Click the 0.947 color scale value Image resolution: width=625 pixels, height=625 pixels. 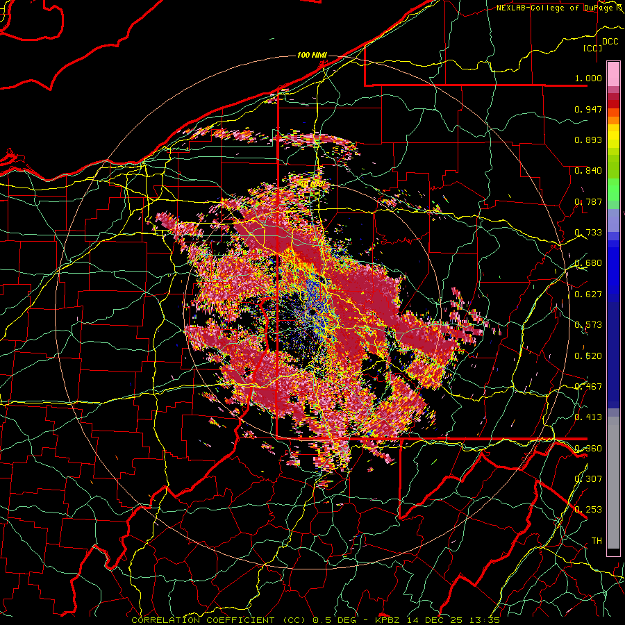588,109
